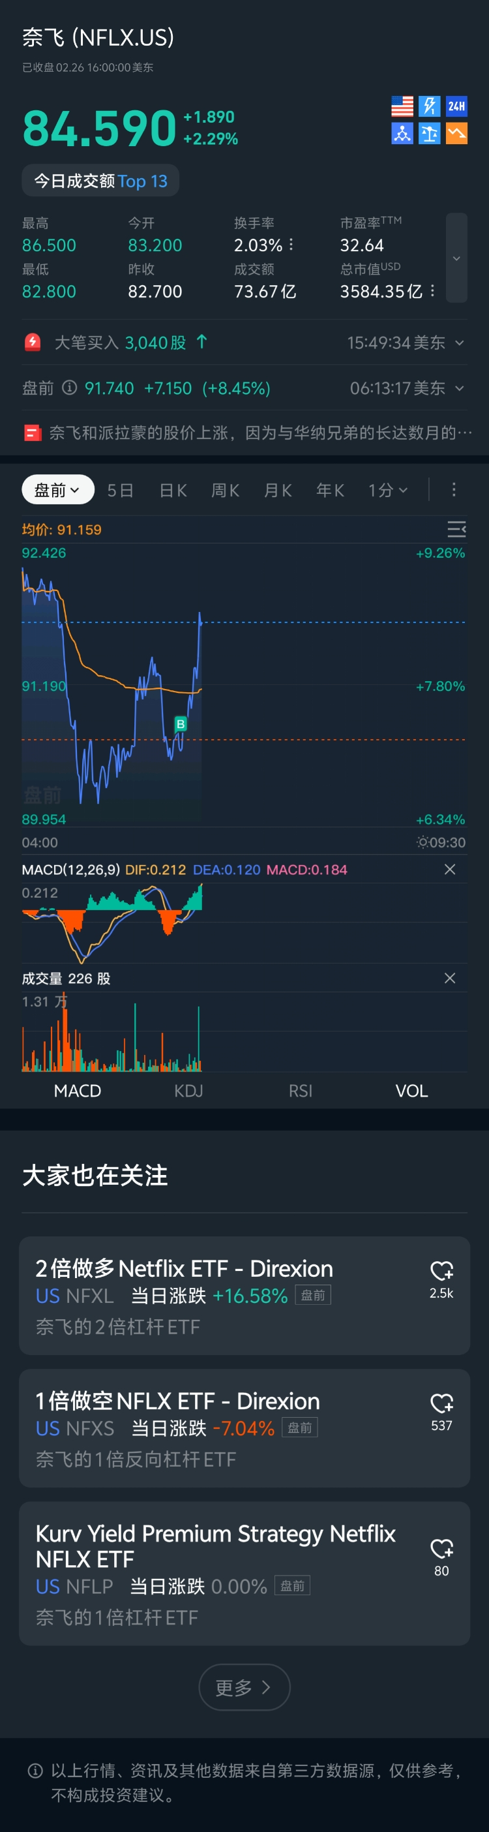Switch to the 日K chart tab
This screenshot has width=489, height=1832.
click(x=173, y=490)
